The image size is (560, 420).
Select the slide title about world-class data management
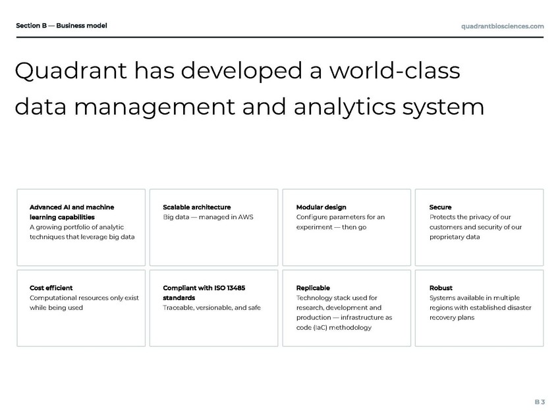click(x=249, y=89)
